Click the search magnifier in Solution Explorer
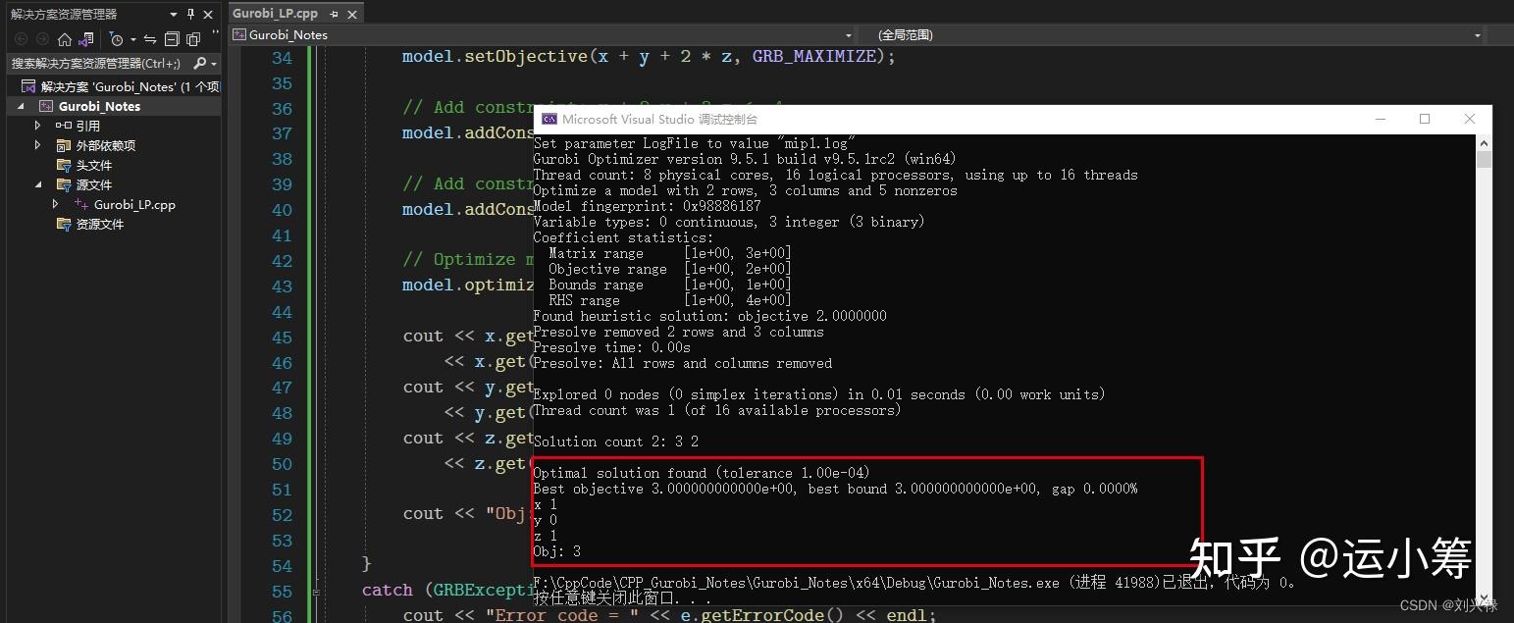1514x623 pixels. pos(198,63)
